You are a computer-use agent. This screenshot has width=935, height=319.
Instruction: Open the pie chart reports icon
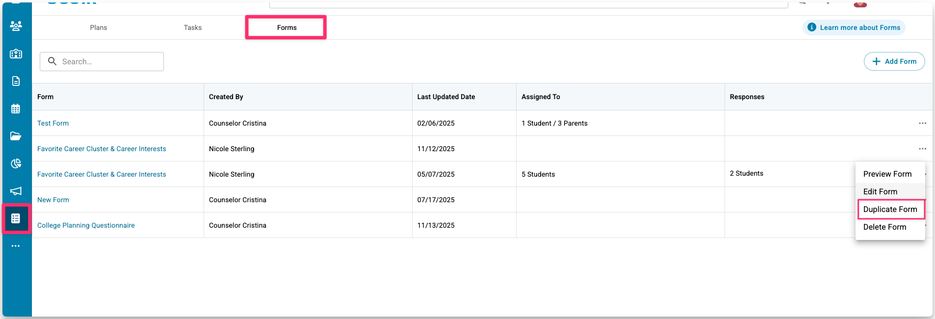pyautogui.click(x=16, y=163)
